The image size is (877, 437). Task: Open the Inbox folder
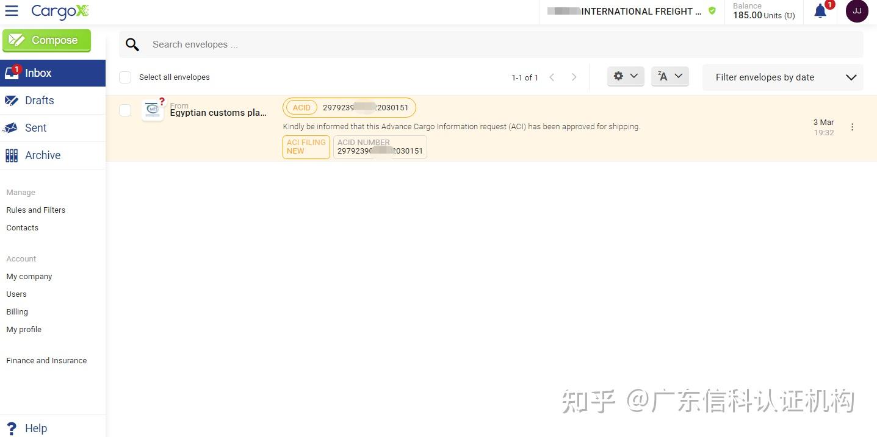38,73
